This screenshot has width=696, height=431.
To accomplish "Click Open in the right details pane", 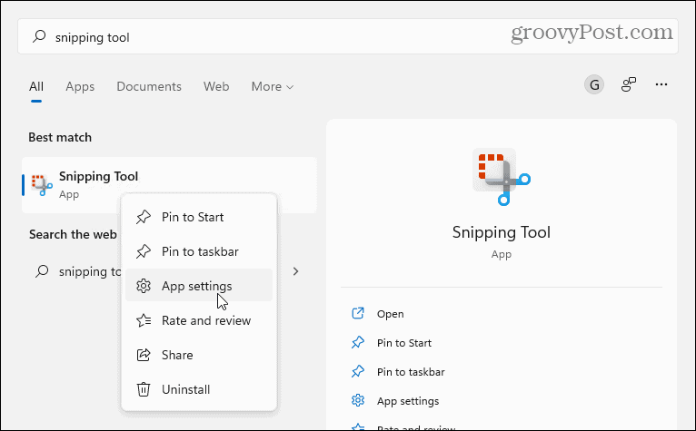I will pyautogui.click(x=390, y=314).
